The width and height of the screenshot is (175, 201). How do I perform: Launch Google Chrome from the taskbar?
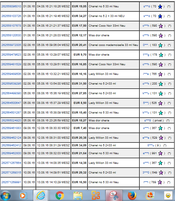coord(60,196)
